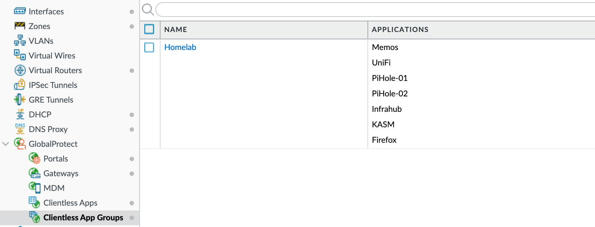Select IPSec Tunnels
The image size is (595, 227).
pos(53,85)
